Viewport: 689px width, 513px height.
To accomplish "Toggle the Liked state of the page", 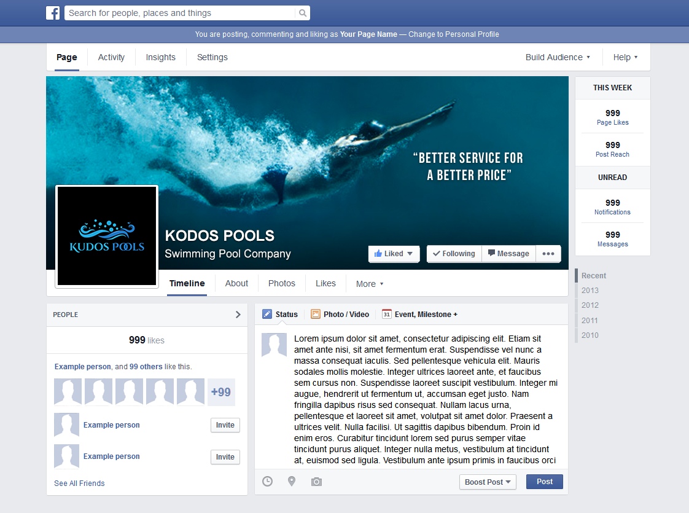I will pos(394,253).
